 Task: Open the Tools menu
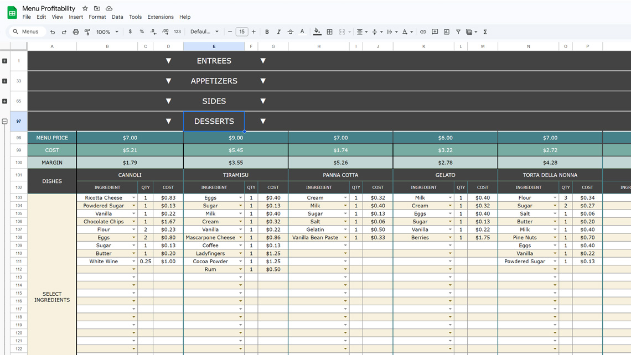135,17
